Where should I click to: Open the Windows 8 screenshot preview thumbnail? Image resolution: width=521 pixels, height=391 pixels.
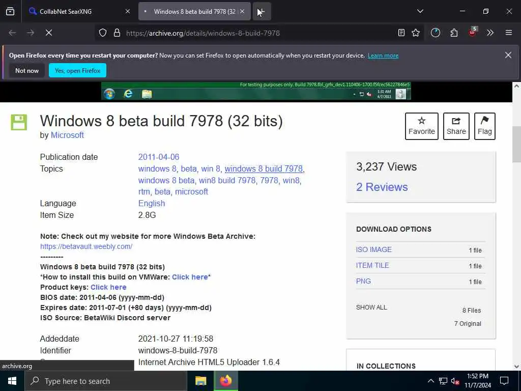tap(256, 91)
